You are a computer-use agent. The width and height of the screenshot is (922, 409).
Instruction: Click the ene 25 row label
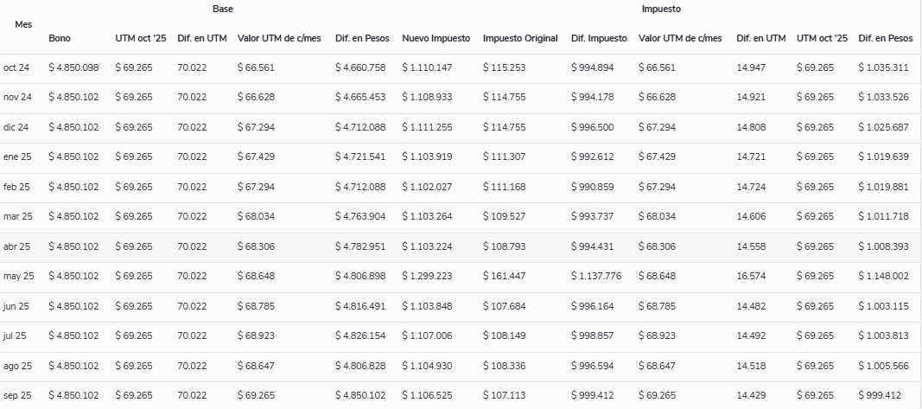17,157
